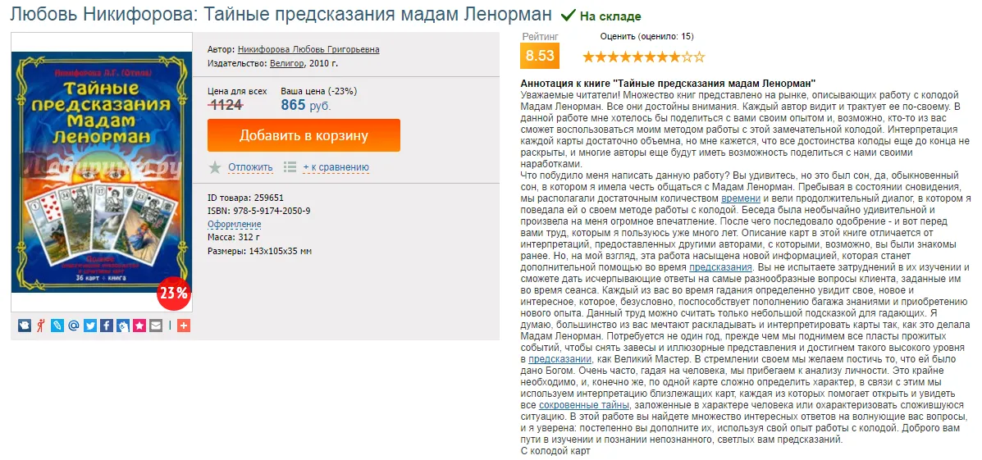Open more share options with orange plus
Viewport: 982px width, 460px height.
point(183,326)
